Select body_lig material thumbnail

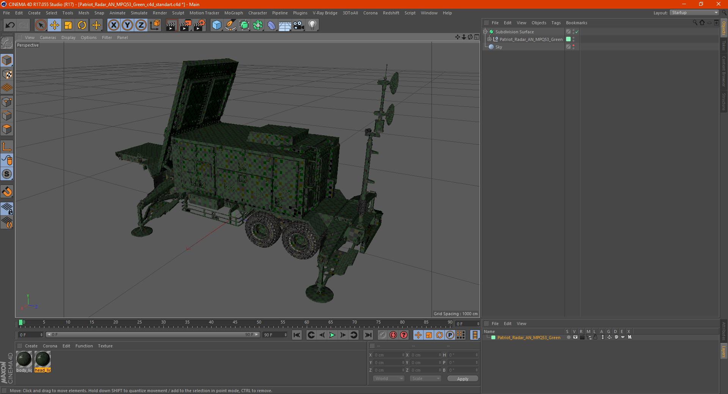(x=24, y=362)
